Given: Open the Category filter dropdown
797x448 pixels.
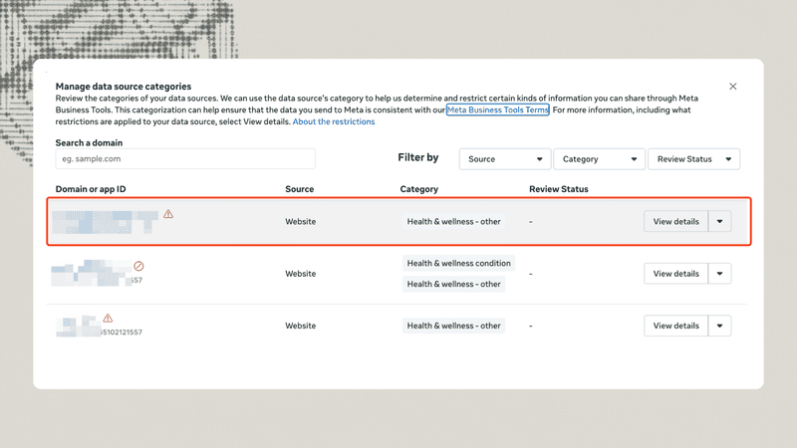Looking at the screenshot, I should 600,159.
